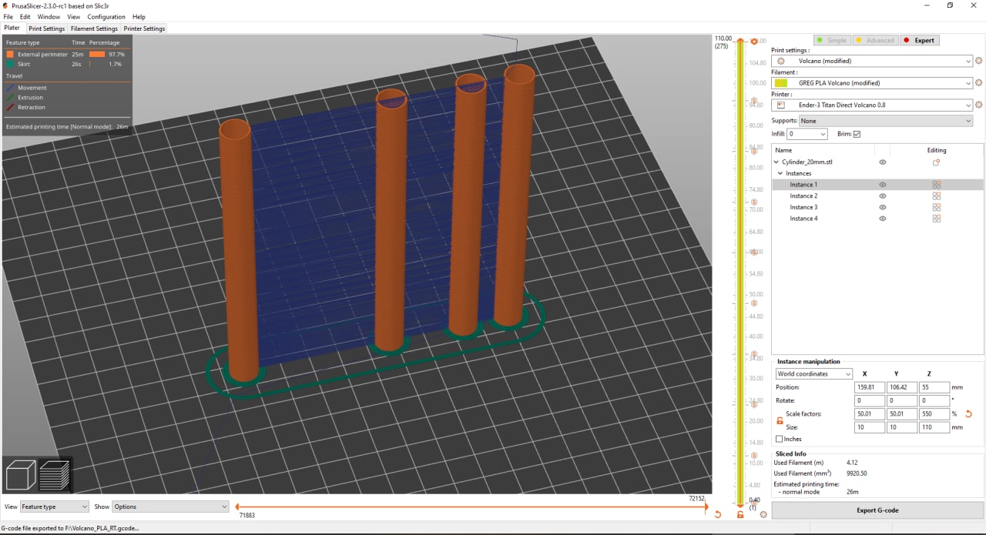Click green Skirt legend swatch

tap(10, 65)
